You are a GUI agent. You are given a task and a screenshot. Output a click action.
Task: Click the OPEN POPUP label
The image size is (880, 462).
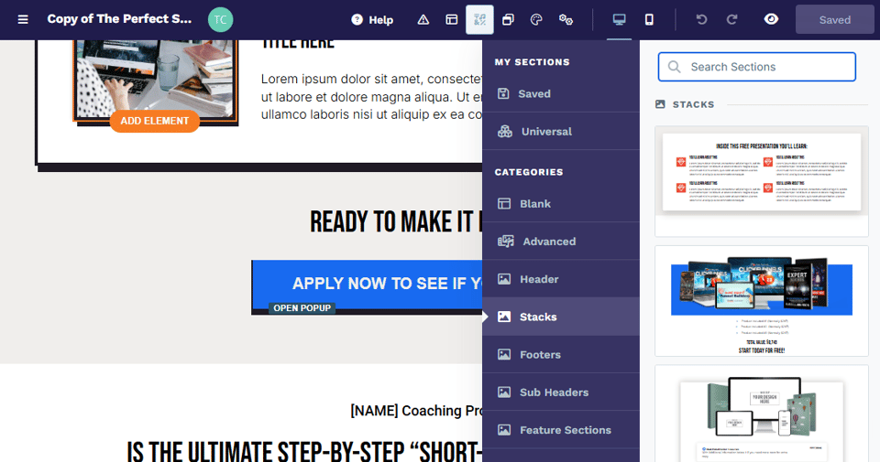coord(302,308)
